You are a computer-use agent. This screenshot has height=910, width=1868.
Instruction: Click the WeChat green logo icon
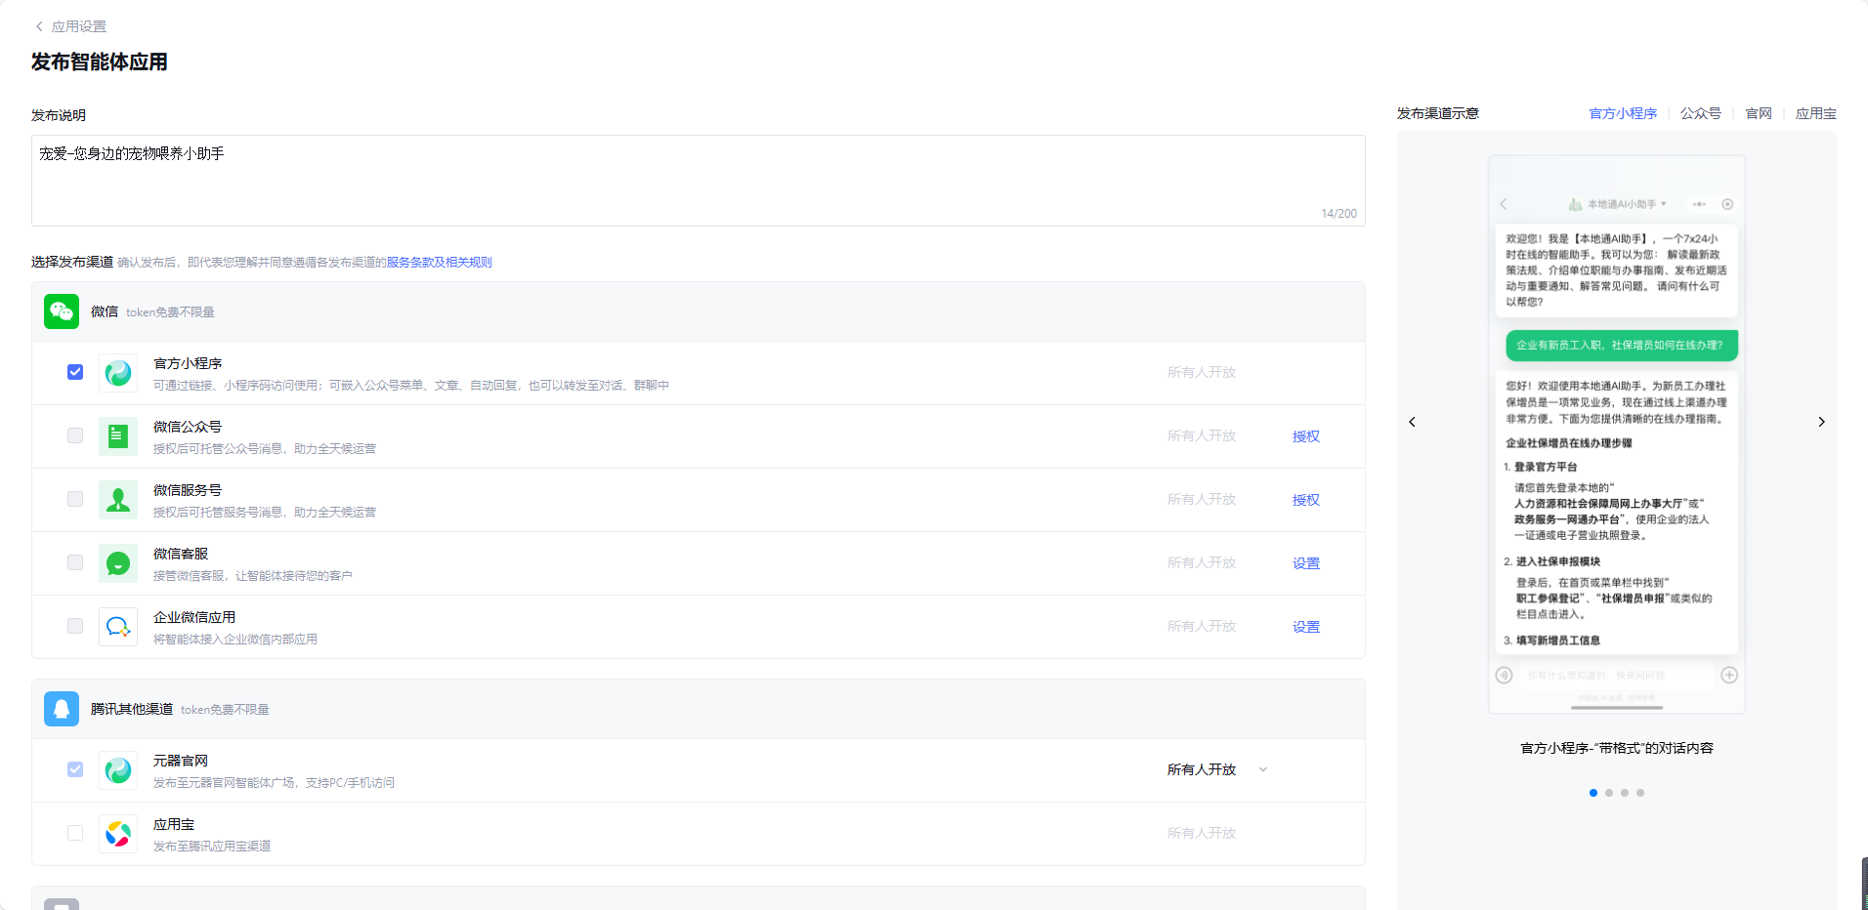coord(62,311)
